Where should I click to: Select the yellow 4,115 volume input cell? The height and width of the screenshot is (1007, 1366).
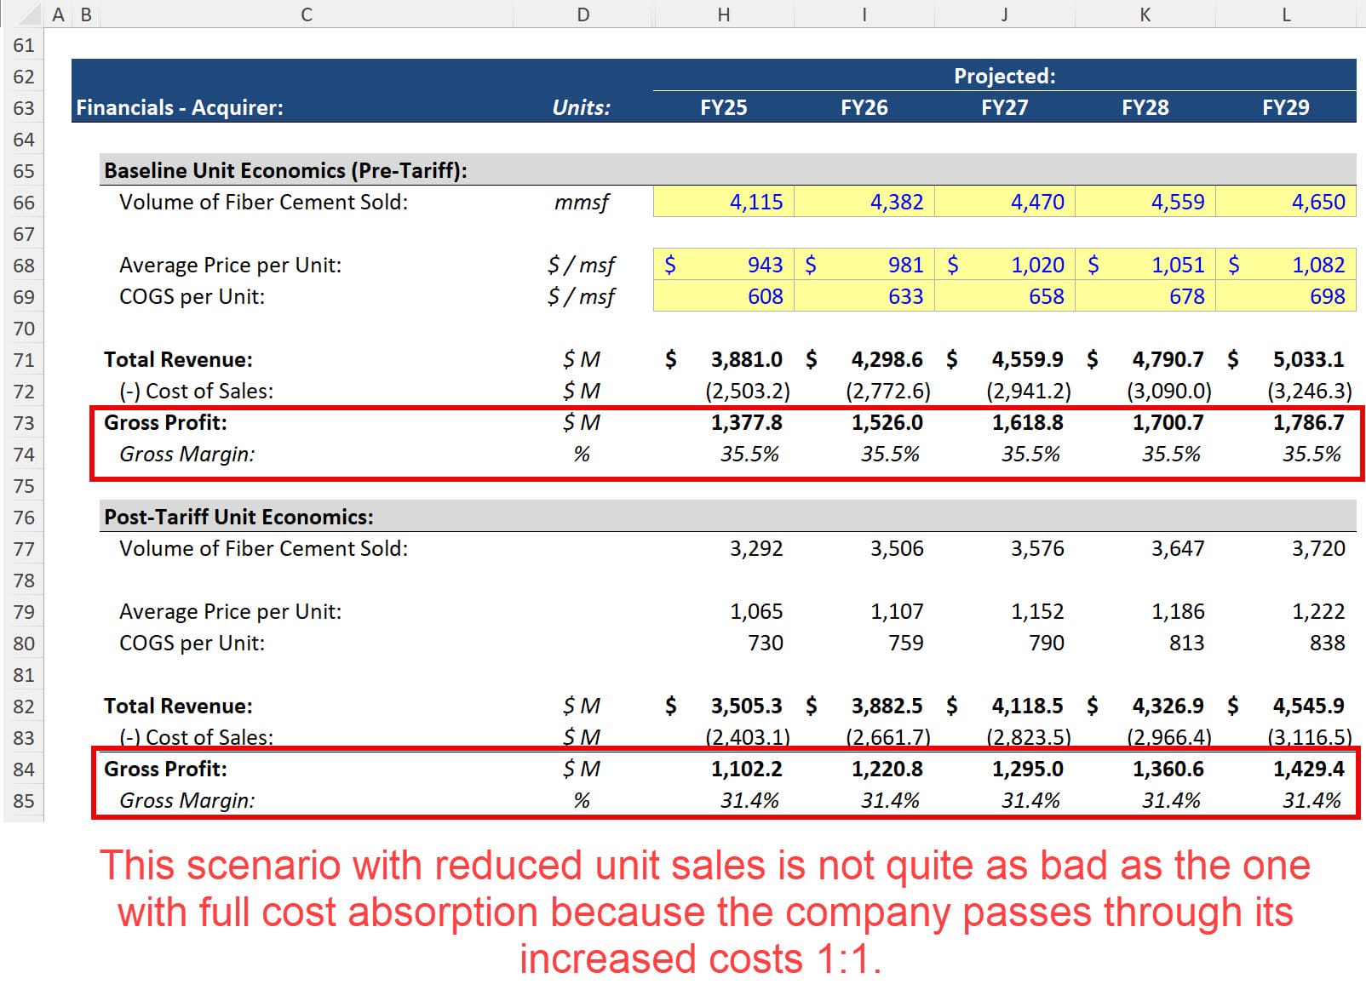(x=723, y=203)
